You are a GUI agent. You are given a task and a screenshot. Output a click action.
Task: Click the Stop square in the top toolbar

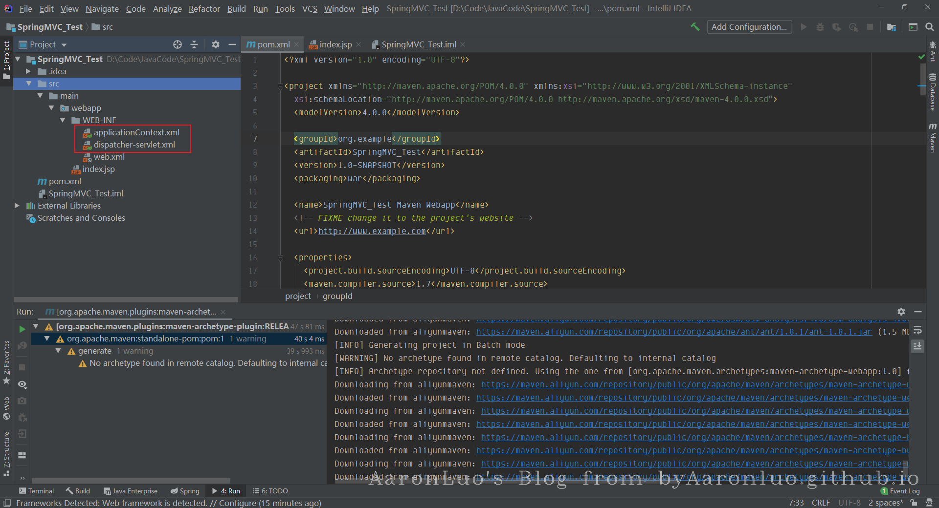coord(870,27)
